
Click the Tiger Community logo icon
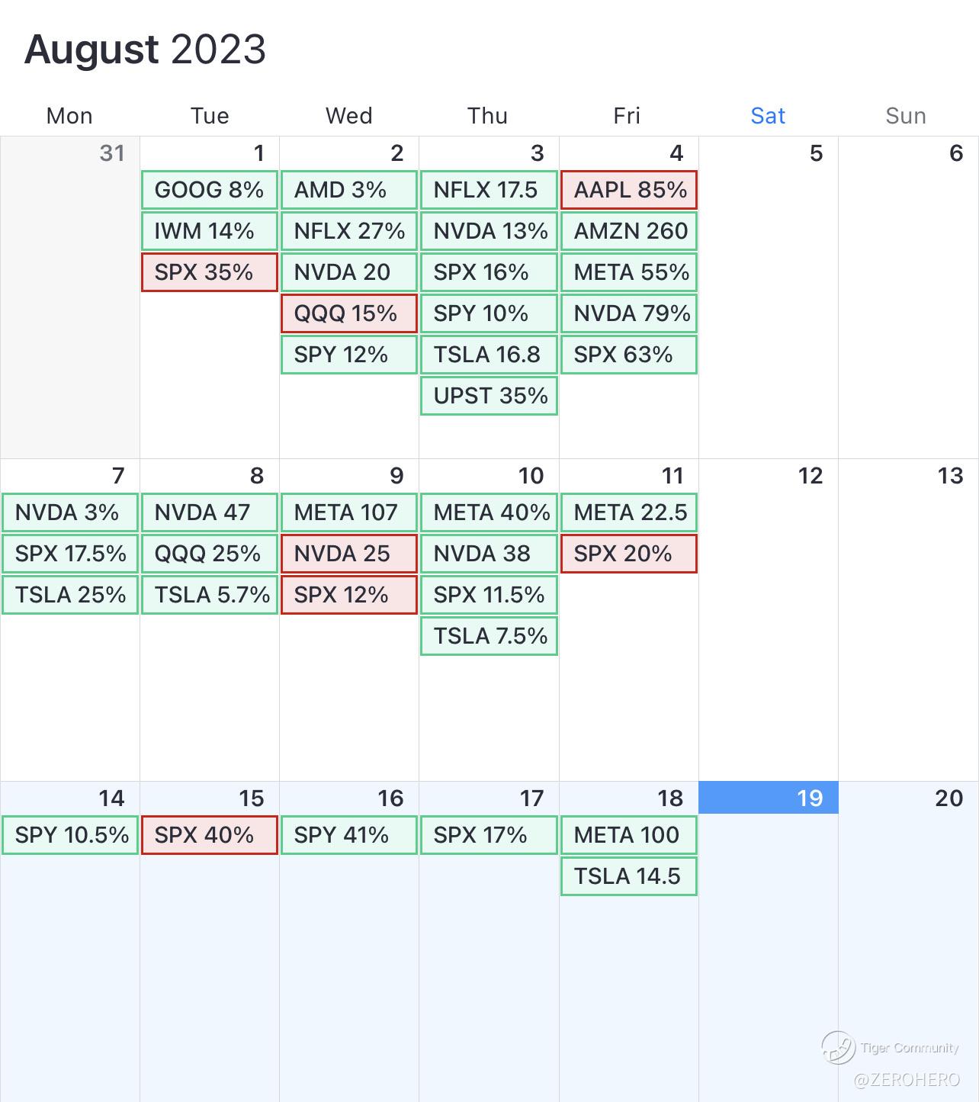click(x=838, y=1047)
